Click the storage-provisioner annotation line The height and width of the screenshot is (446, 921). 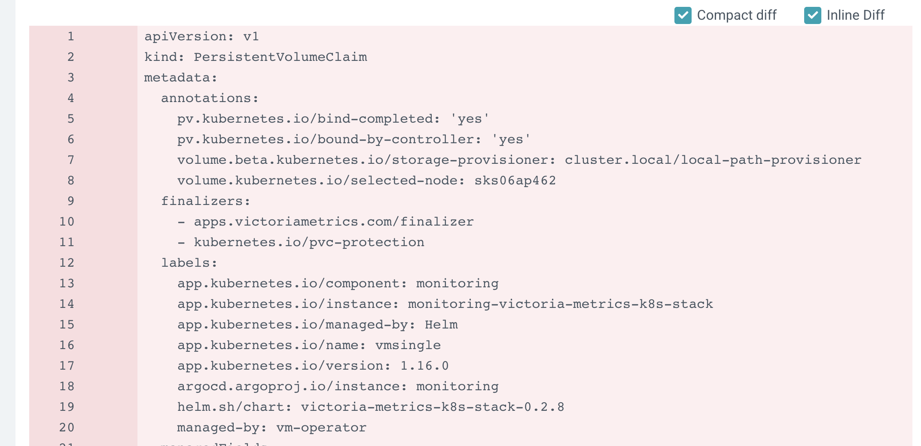[520, 160]
